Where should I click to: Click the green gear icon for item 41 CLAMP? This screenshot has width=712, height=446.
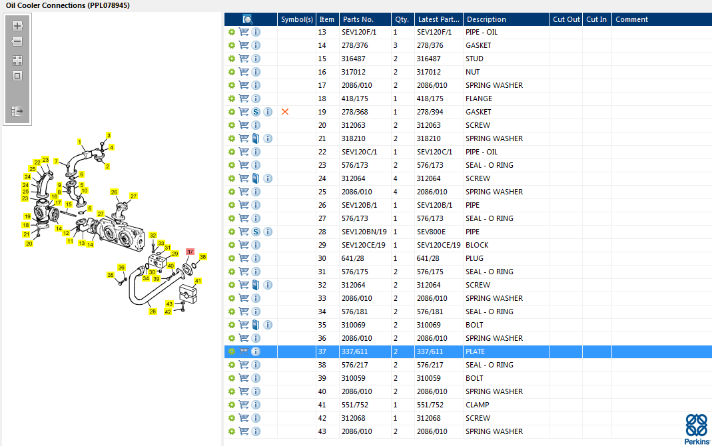pyautogui.click(x=232, y=405)
